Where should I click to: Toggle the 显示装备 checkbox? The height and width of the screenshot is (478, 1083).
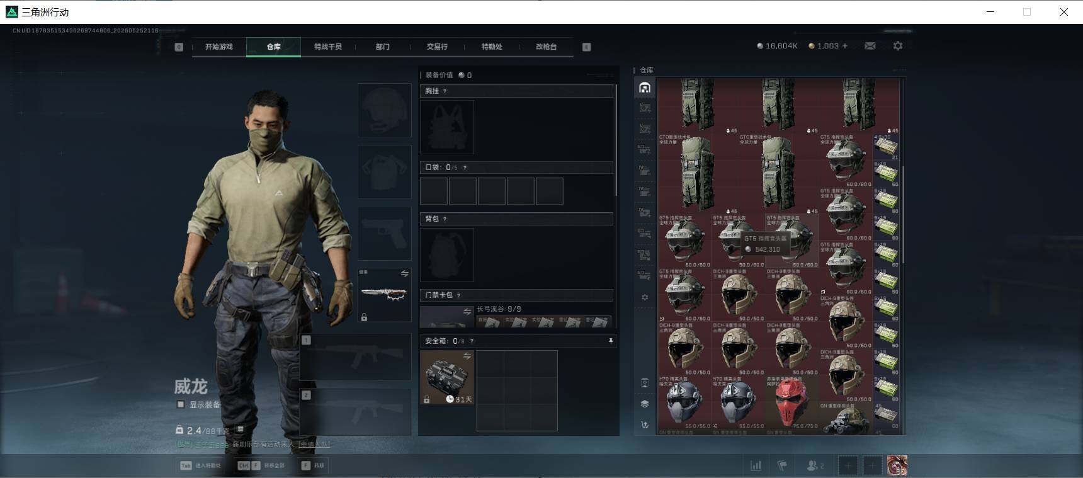(x=181, y=404)
